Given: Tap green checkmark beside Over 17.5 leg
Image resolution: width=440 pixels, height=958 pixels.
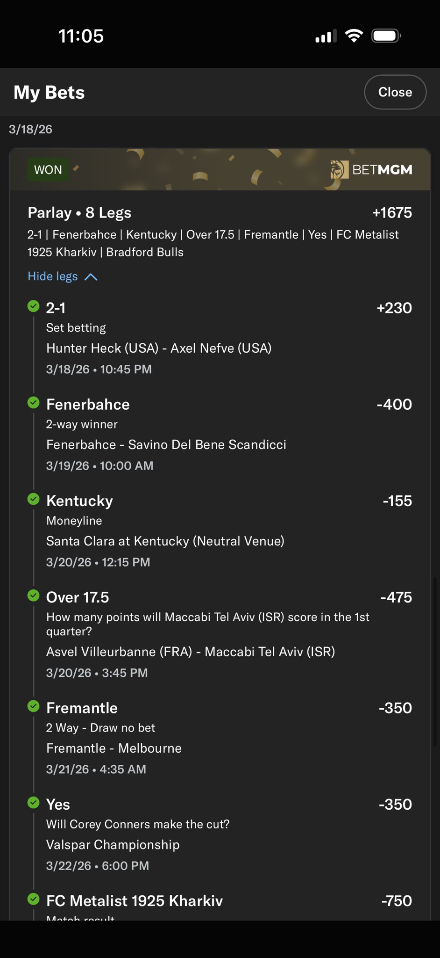Looking at the screenshot, I should point(34,595).
